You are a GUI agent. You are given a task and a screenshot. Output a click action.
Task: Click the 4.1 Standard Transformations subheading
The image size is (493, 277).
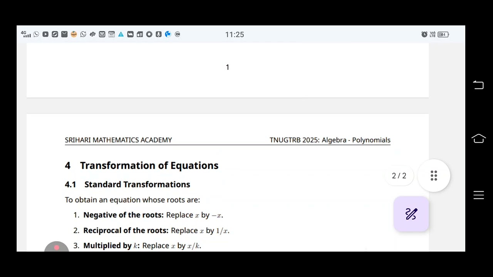pyautogui.click(x=127, y=184)
